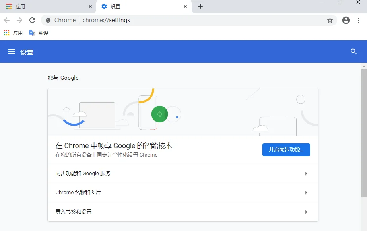Image resolution: width=367 pixels, height=231 pixels.
Task: Open the 应用 apps shortcut in bookmarks bar
Action: [14, 33]
